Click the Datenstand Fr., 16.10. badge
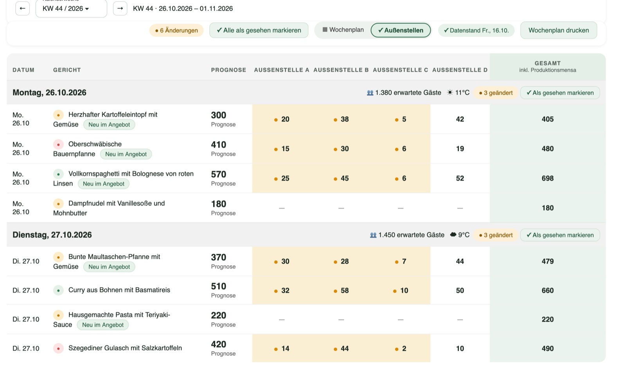This screenshot has width=626, height=382. (x=476, y=30)
